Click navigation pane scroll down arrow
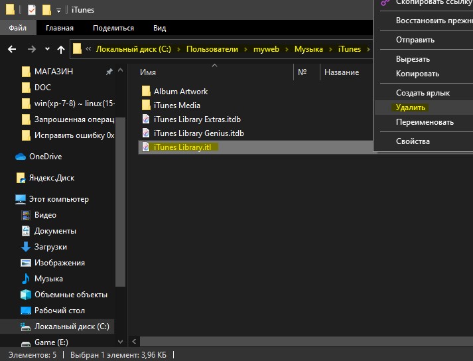 point(120,342)
